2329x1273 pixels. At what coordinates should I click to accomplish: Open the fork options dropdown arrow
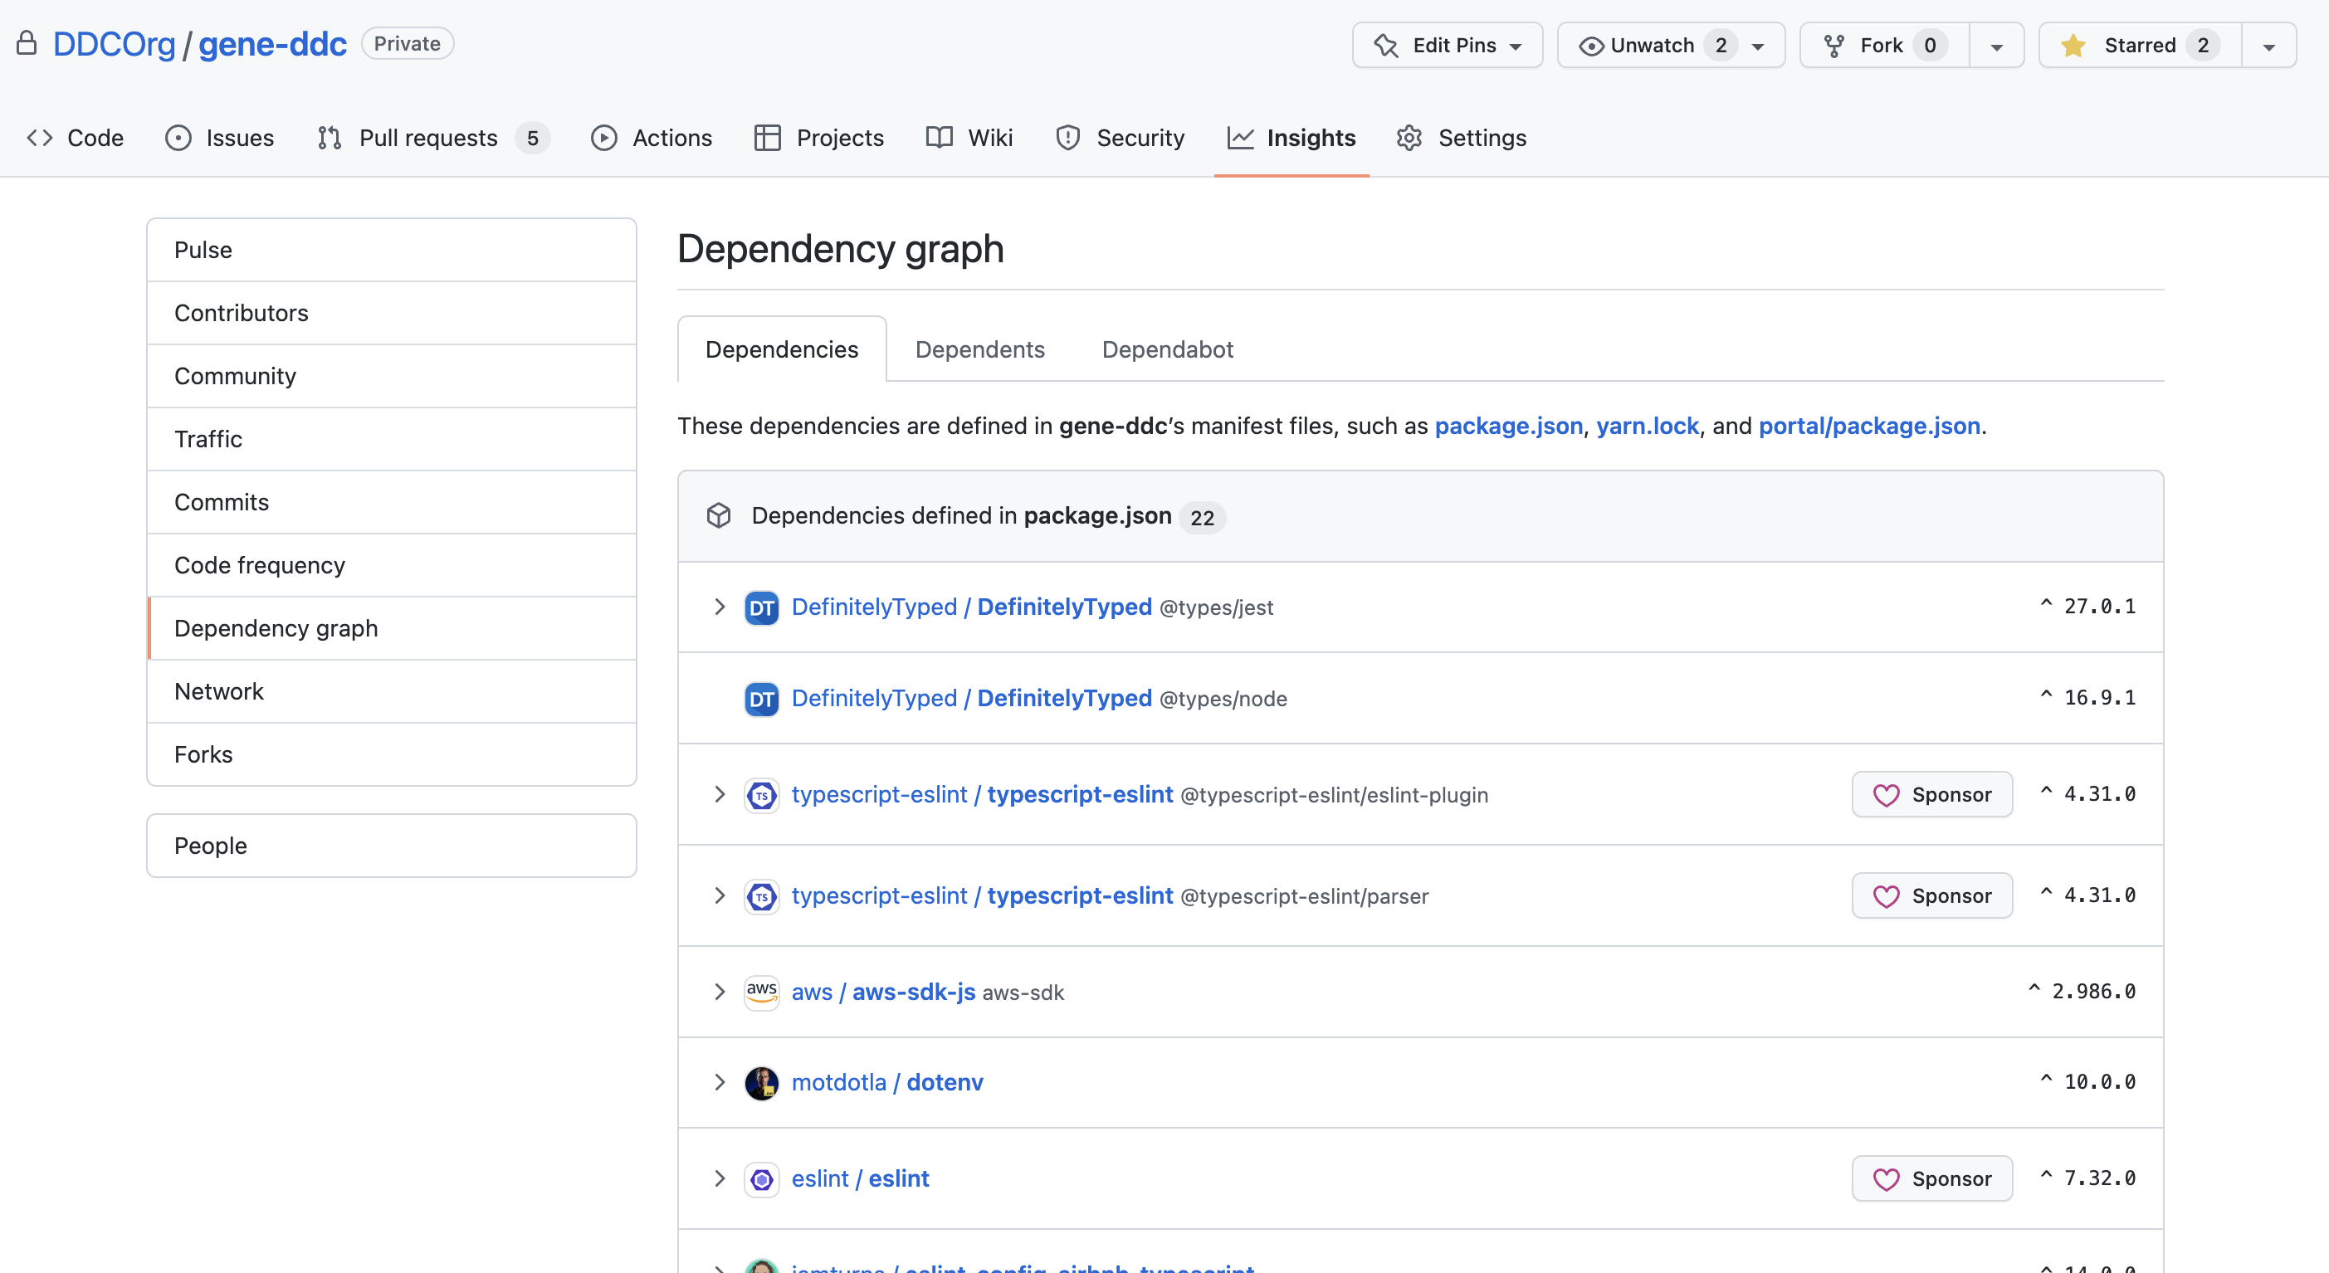click(x=1997, y=45)
